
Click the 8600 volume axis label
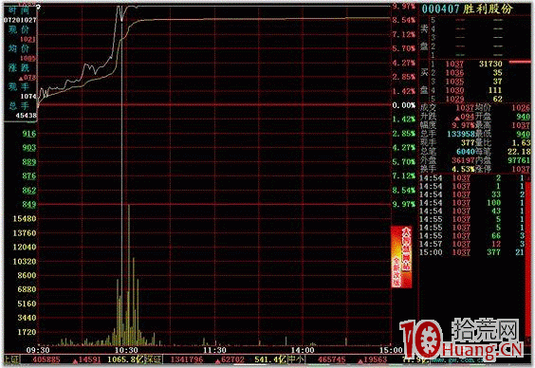(27, 275)
